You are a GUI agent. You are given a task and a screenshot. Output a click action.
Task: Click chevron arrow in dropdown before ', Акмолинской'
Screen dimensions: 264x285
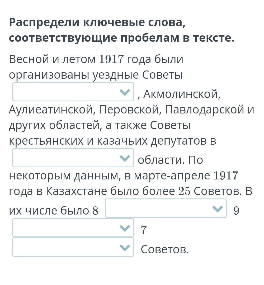(x=125, y=92)
